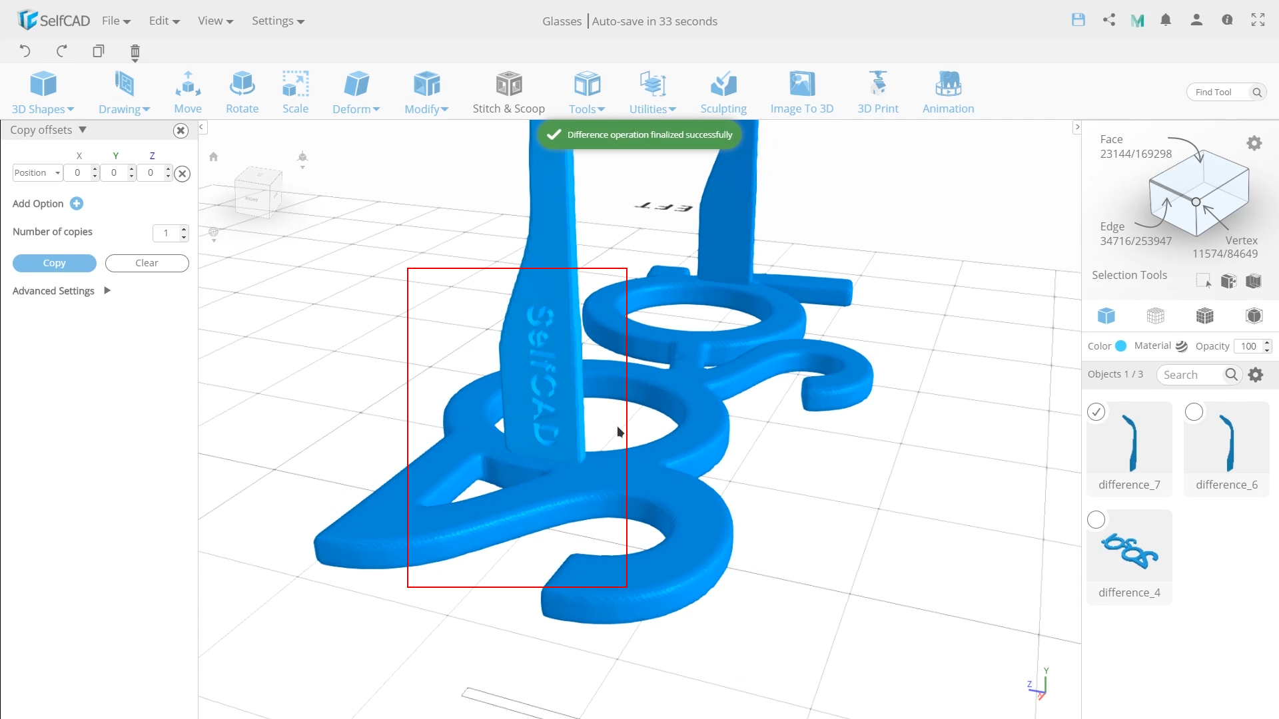Image resolution: width=1279 pixels, height=719 pixels.
Task: Collapse the right side panel
Action: click(1076, 127)
